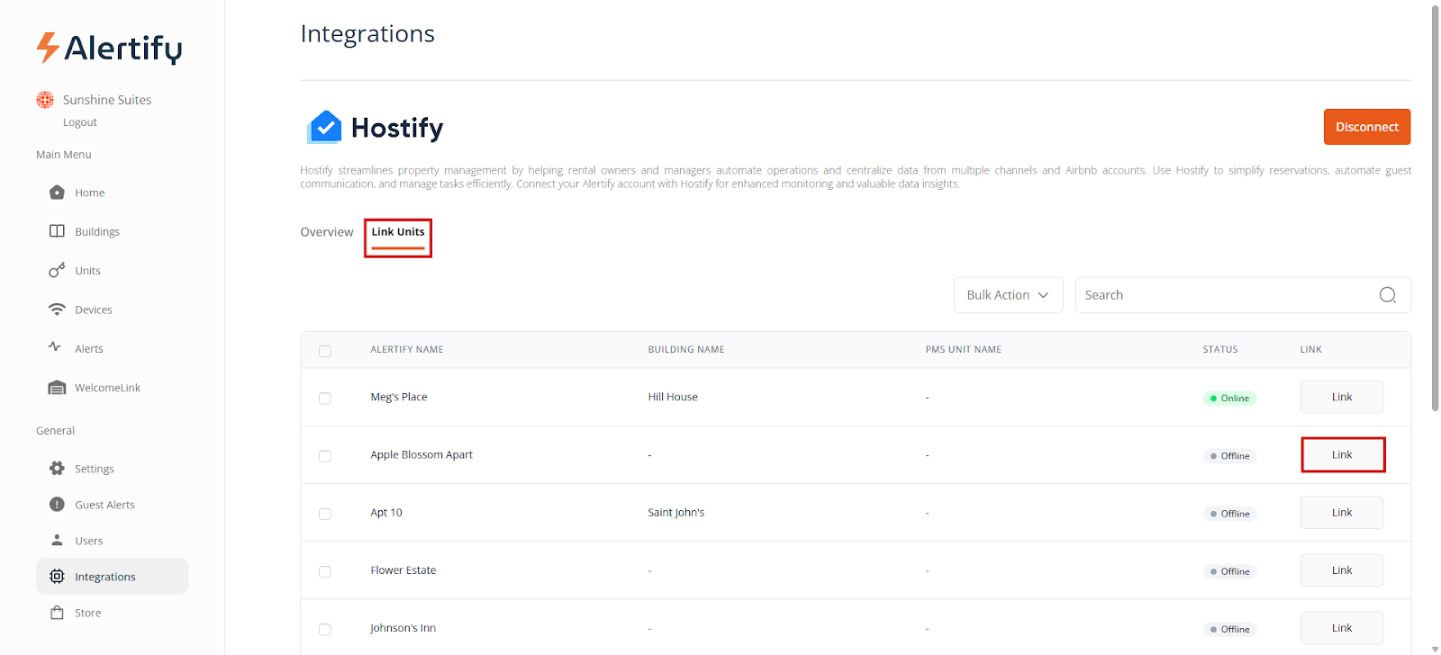Click the Logout link
This screenshot has height=655, width=1441.
(x=80, y=122)
